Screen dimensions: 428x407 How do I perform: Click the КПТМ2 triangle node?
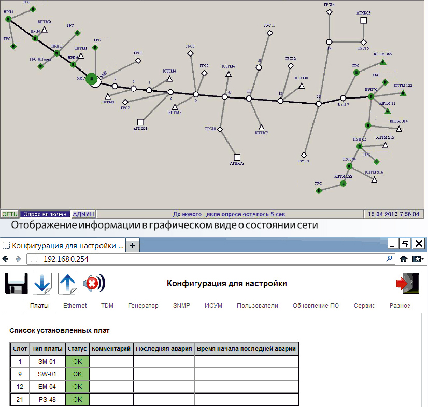tap(45, 30)
